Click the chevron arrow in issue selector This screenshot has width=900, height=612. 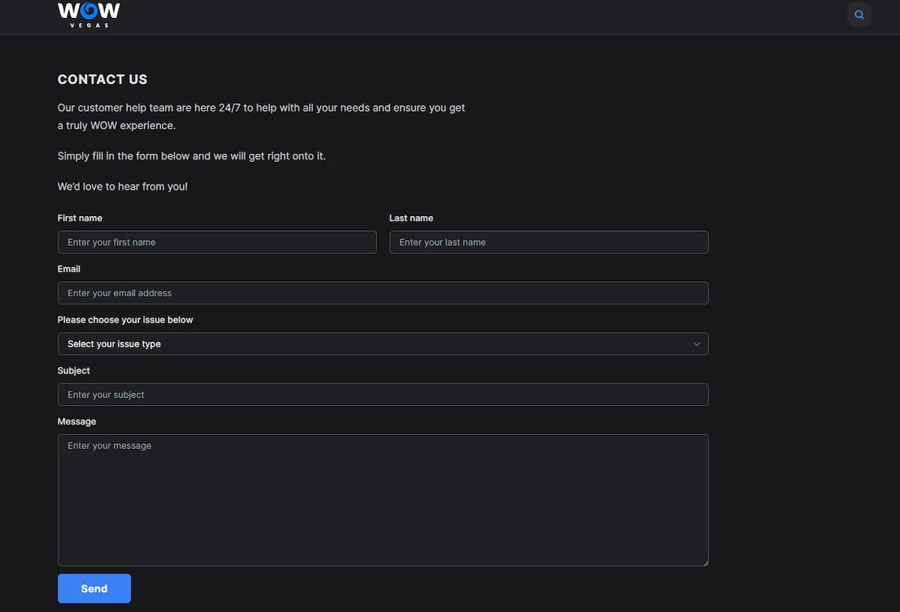(696, 344)
